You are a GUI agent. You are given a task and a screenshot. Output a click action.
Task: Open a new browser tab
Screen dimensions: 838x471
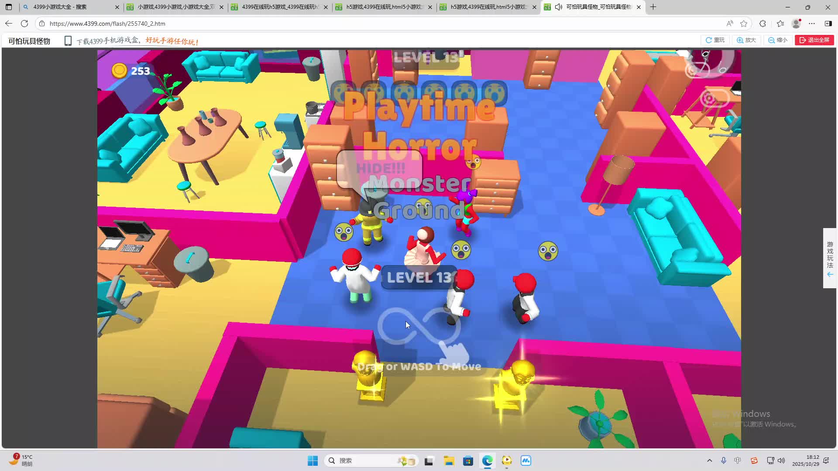(653, 7)
